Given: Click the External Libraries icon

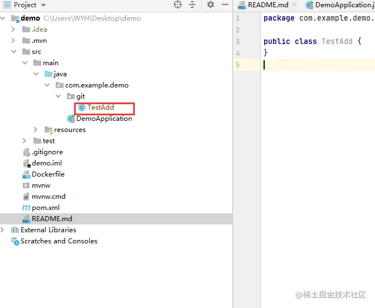Looking at the screenshot, I should (x=15, y=230).
